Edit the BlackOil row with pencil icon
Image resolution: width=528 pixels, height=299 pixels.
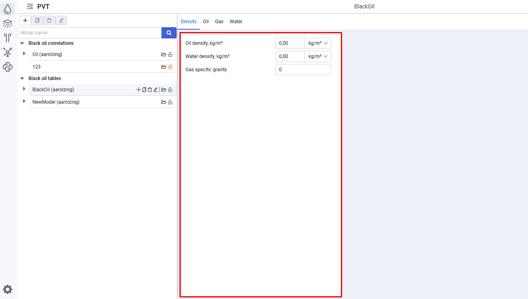click(x=155, y=90)
